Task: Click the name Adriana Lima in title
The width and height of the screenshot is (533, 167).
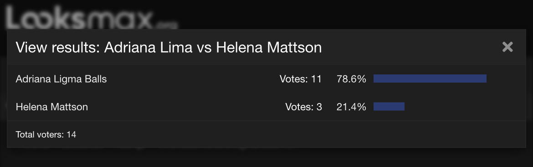Action: (x=148, y=48)
